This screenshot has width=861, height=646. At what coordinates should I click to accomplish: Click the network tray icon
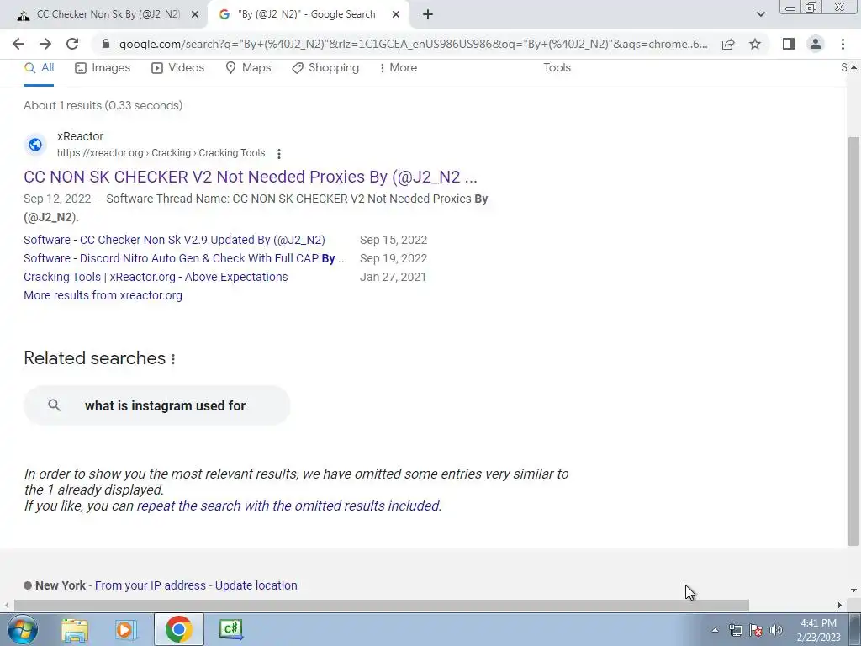coord(735,630)
